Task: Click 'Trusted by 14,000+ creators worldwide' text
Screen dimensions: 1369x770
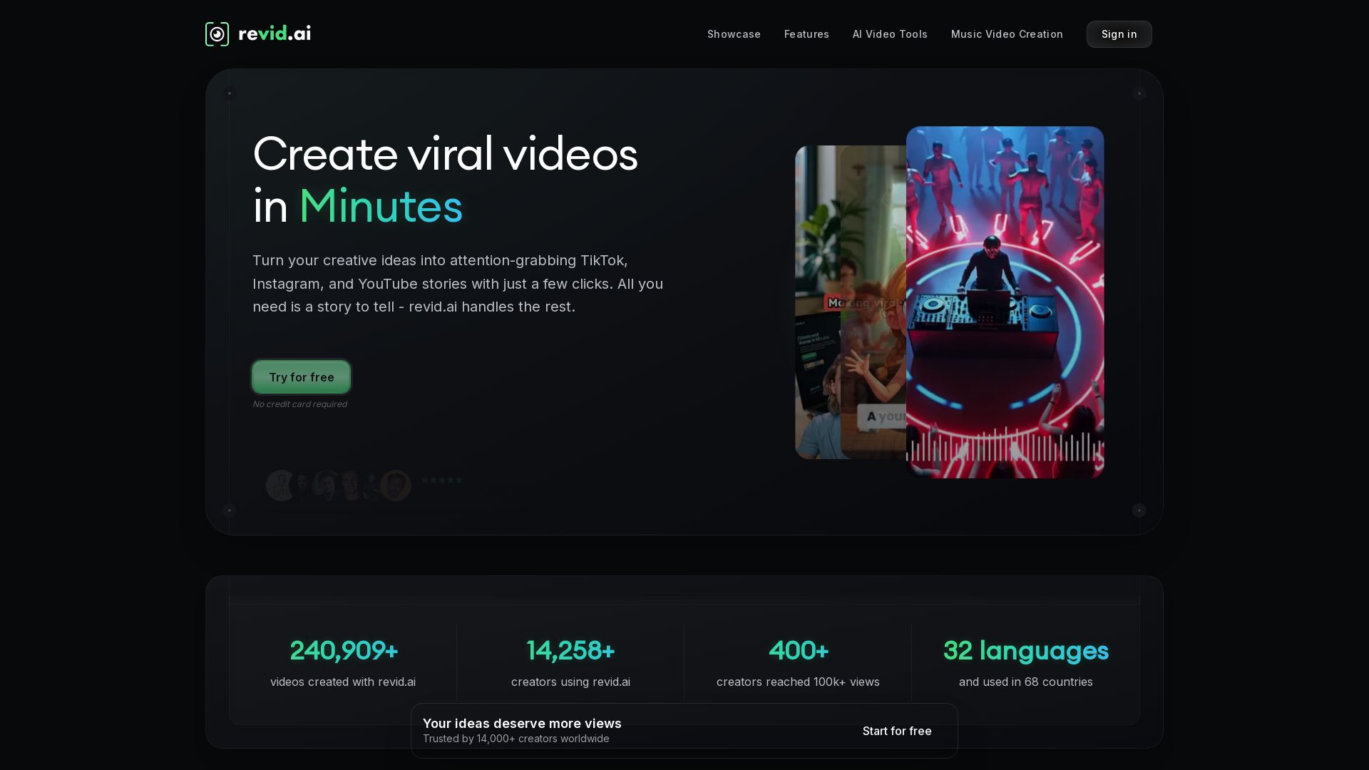Action: (516, 739)
